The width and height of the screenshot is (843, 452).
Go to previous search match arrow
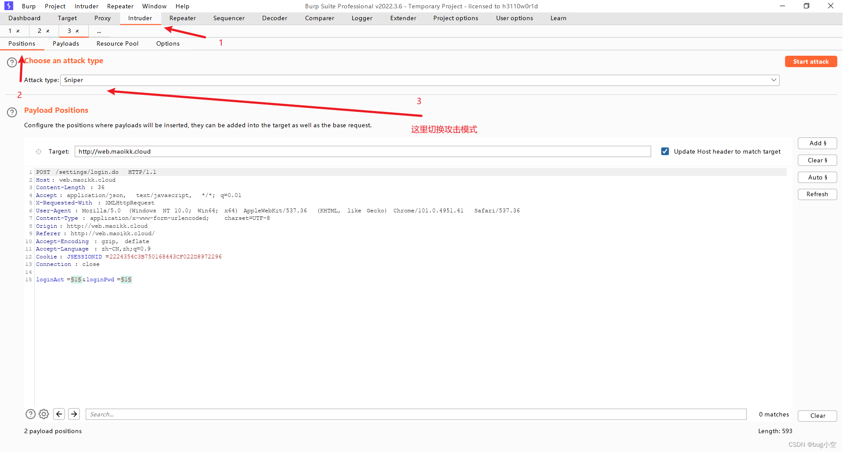[59, 414]
